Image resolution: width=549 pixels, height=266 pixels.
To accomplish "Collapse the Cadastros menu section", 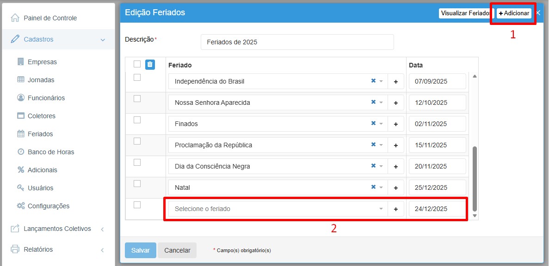I will coord(103,40).
